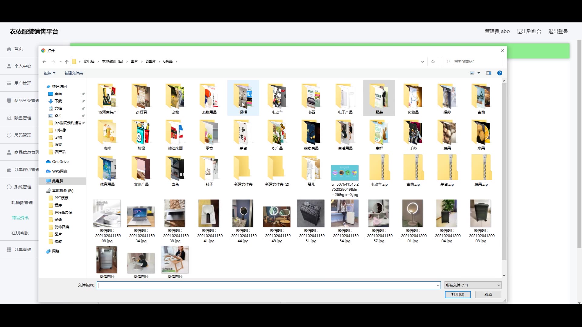Select the 微信图片_20210204115934.jpg laptop thumbnail
The height and width of the screenshot is (327, 582).
(141, 216)
